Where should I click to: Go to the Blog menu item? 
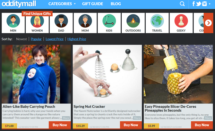click(116, 4)
